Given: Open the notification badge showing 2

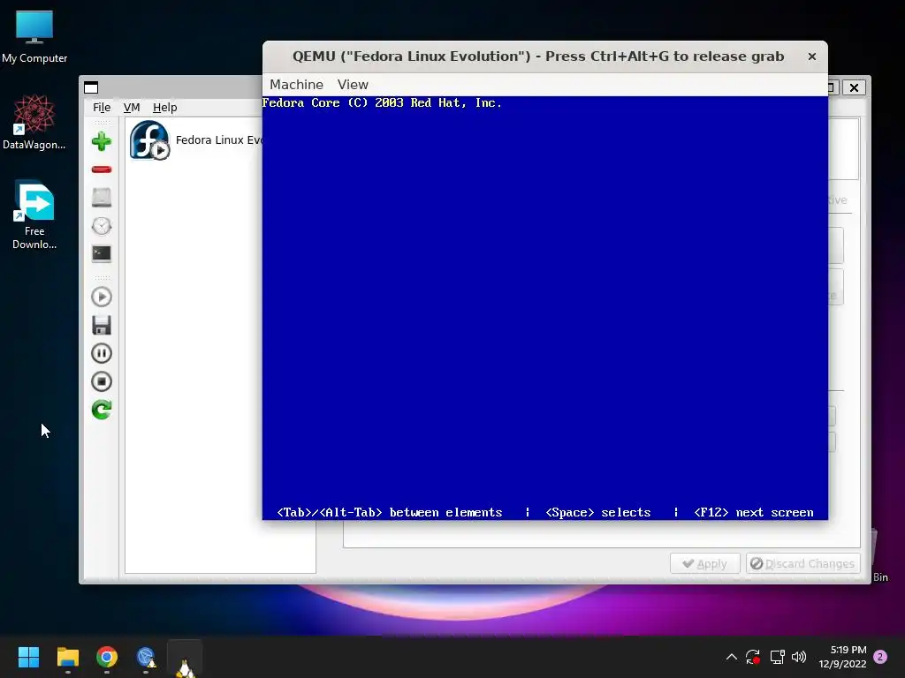Looking at the screenshot, I should click(x=880, y=657).
